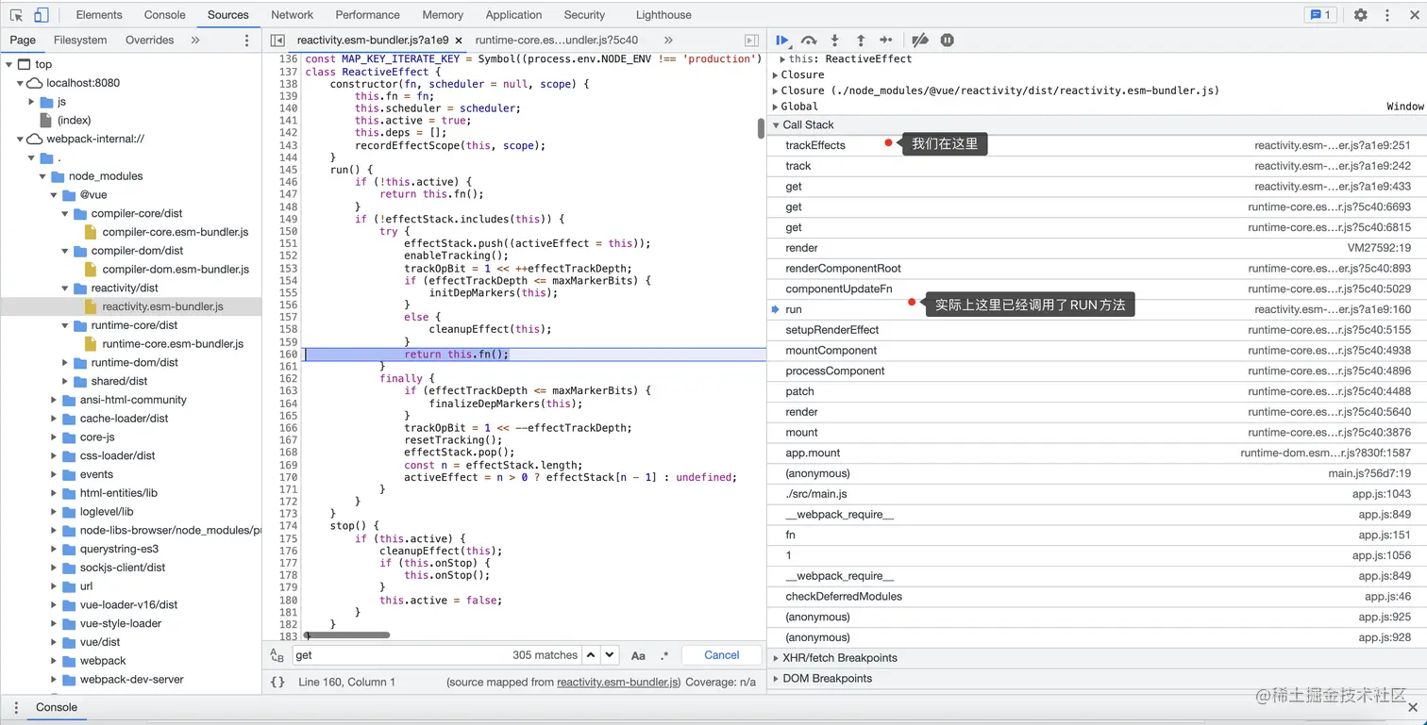The height and width of the screenshot is (725, 1427).
Task: Open compiler-core.esm-bundler.js file
Action: pyautogui.click(x=175, y=232)
